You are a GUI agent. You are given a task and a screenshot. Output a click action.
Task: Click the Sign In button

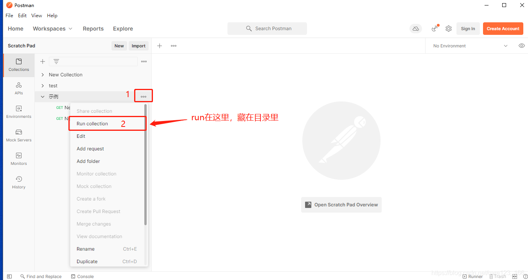tap(468, 29)
